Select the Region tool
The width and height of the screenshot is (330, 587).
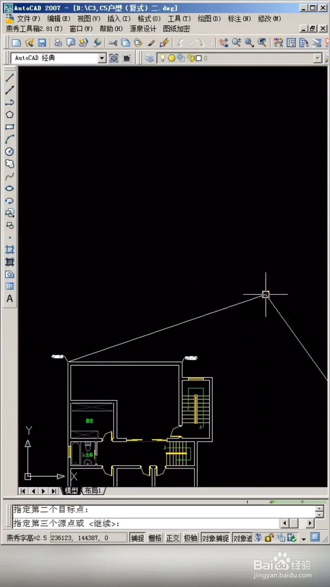coord(10,274)
